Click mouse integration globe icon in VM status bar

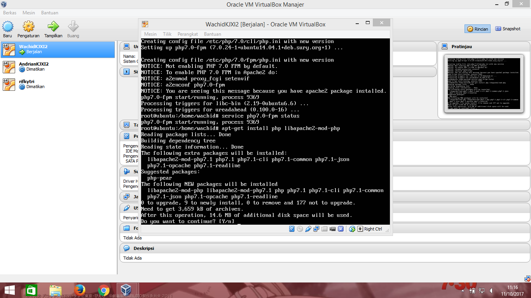pyautogui.click(x=352, y=229)
